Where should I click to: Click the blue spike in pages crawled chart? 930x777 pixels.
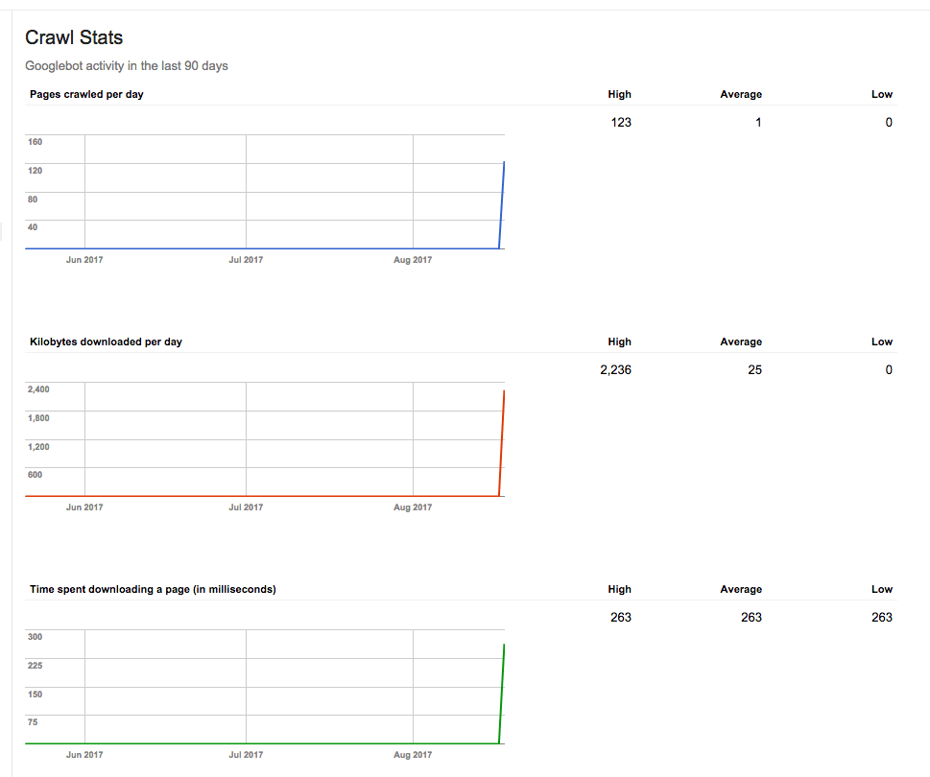coord(502,205)
